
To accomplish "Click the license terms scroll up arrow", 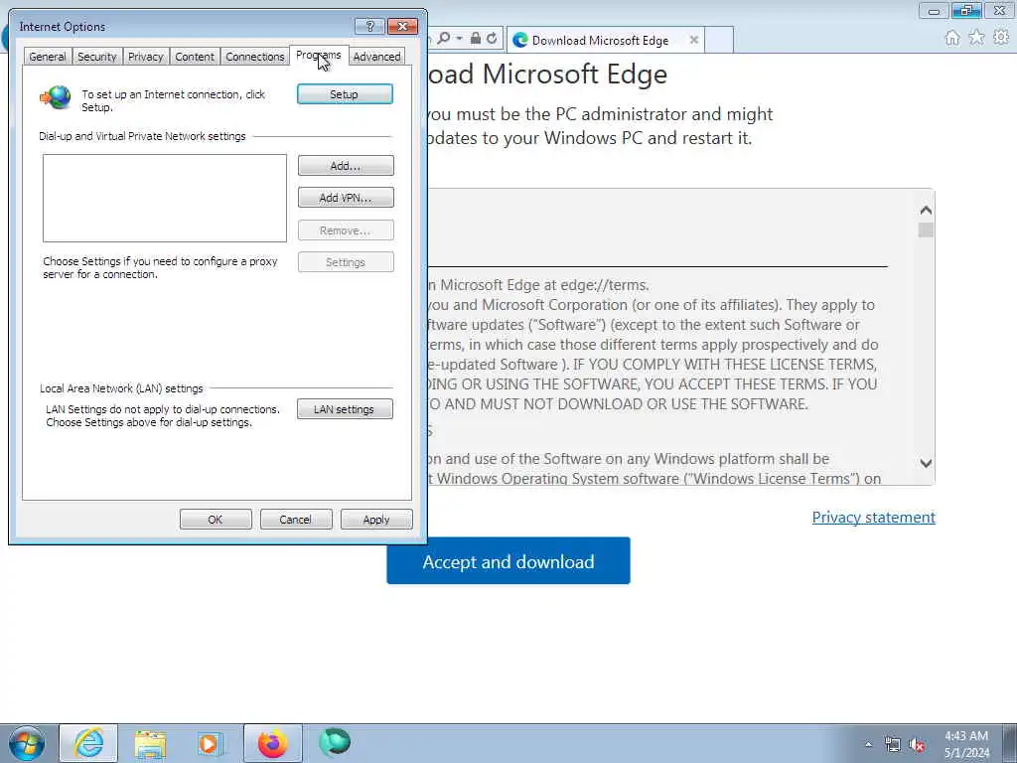I will (x=926, y=211).
